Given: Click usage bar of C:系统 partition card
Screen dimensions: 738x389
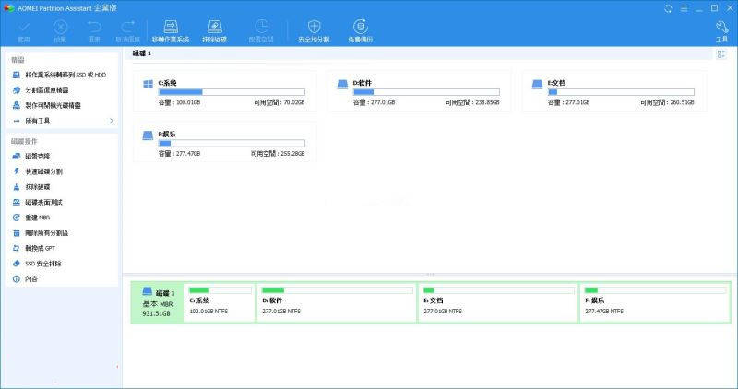Looking at the screenshot, I should [232, 92].
